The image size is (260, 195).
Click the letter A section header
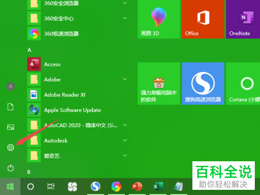click(29, 50)
